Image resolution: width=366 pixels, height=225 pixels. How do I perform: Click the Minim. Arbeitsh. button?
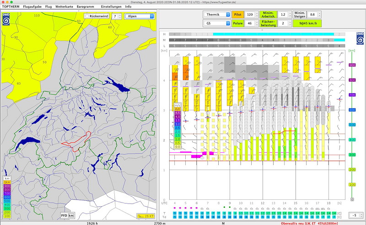[x=268, y=15]
